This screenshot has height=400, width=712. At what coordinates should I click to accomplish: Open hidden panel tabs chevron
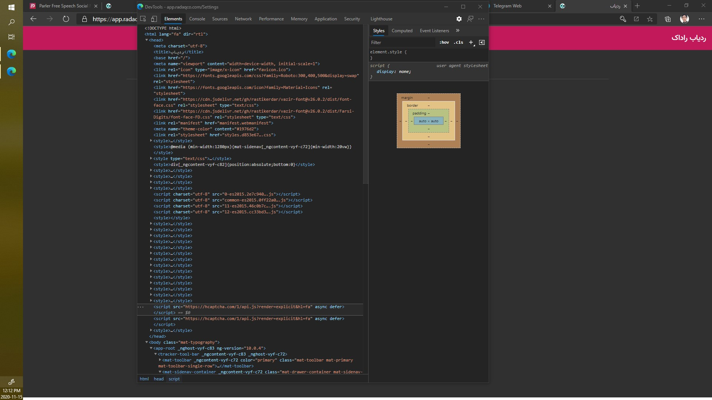click(458, 31)
